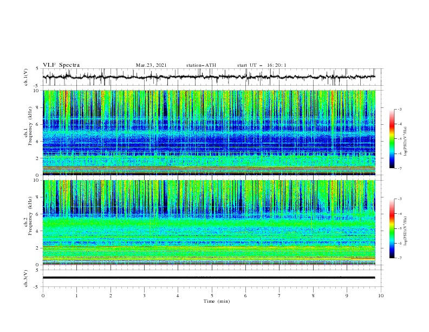The height and width of the screenshot is (332, 429).
Task: Select the "start UT = 16:20:1" text
Action: 262,65
